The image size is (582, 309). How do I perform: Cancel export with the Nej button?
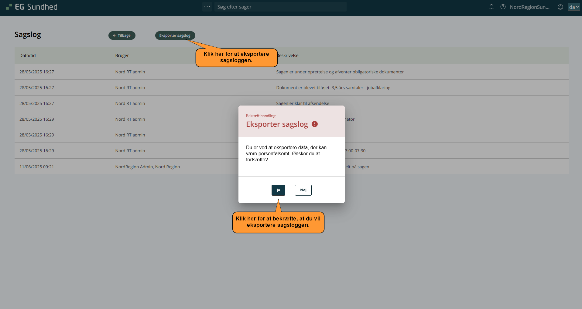click(303, 190)
